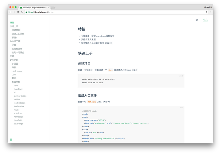This screenshot has width=221, height=154.
Task: Select 启动本地服务 in the sidebar
Action: click(x=18, y=52)
